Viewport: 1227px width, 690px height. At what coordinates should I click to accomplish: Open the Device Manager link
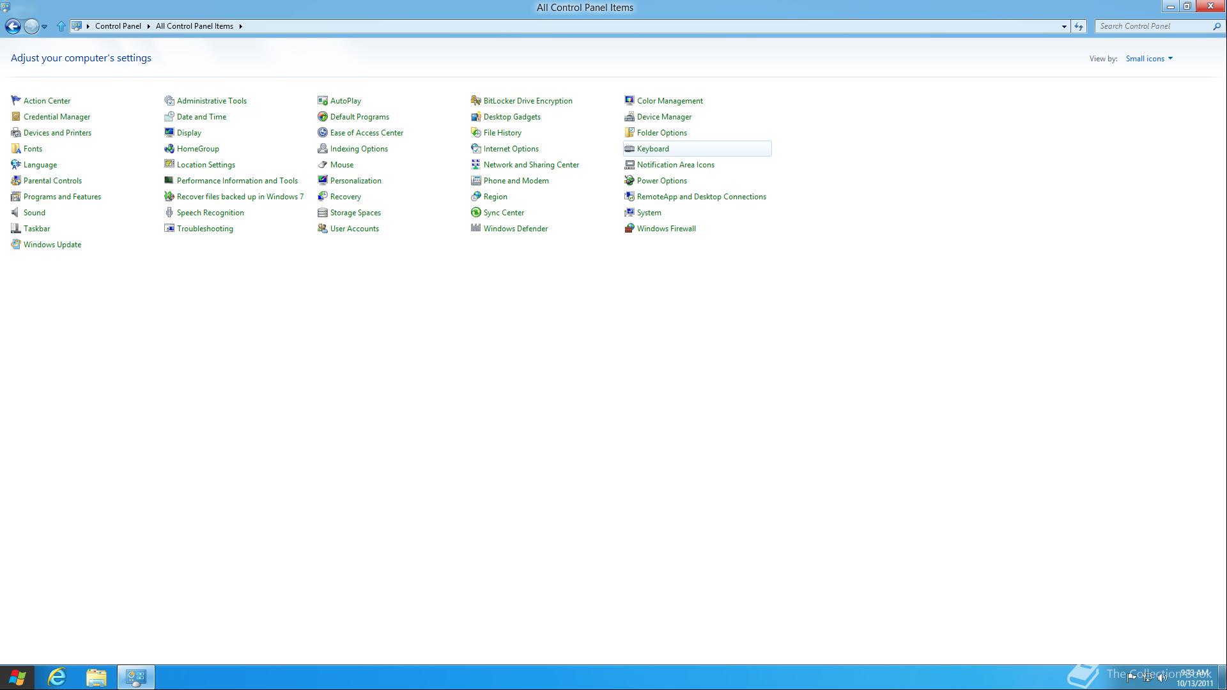(x=664, y=116)
